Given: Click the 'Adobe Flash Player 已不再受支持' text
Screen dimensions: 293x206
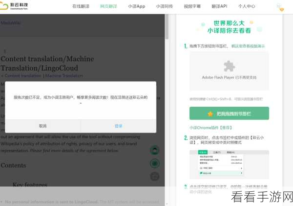Looking at the screenshot, I should [x=229, y=77].
